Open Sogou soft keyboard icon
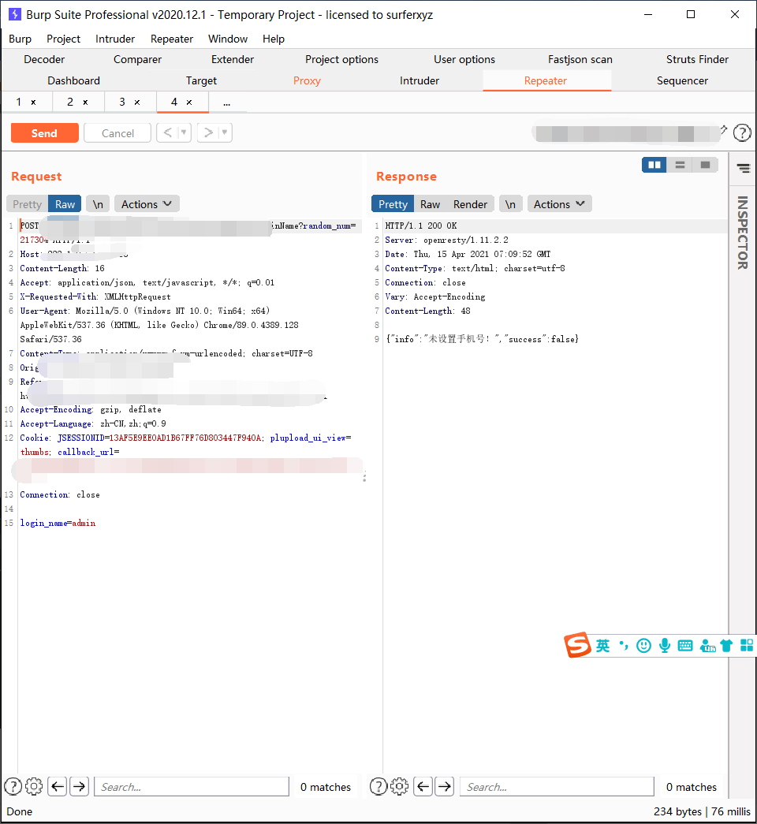 685,645
